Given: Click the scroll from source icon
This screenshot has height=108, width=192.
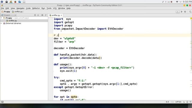Looking at the screenshot, I should coord(35,15).
